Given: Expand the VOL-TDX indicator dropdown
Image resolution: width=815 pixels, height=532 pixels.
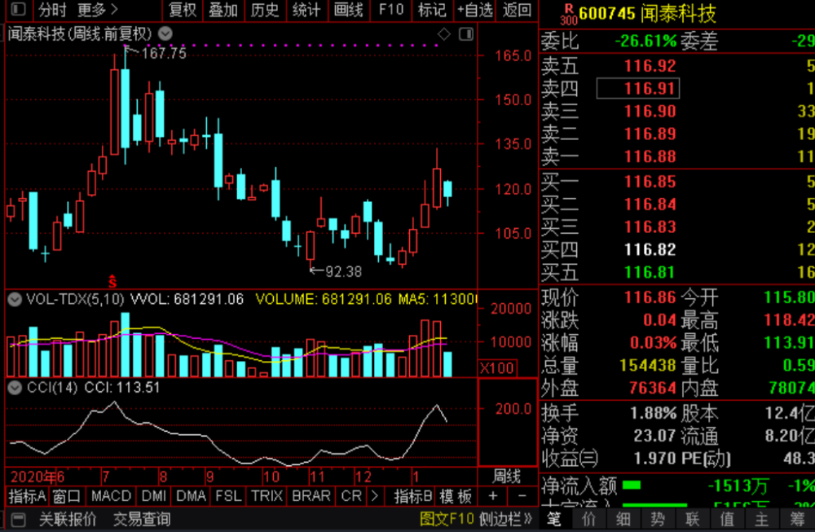Looking at the screenshot, I should pos(15,299).
